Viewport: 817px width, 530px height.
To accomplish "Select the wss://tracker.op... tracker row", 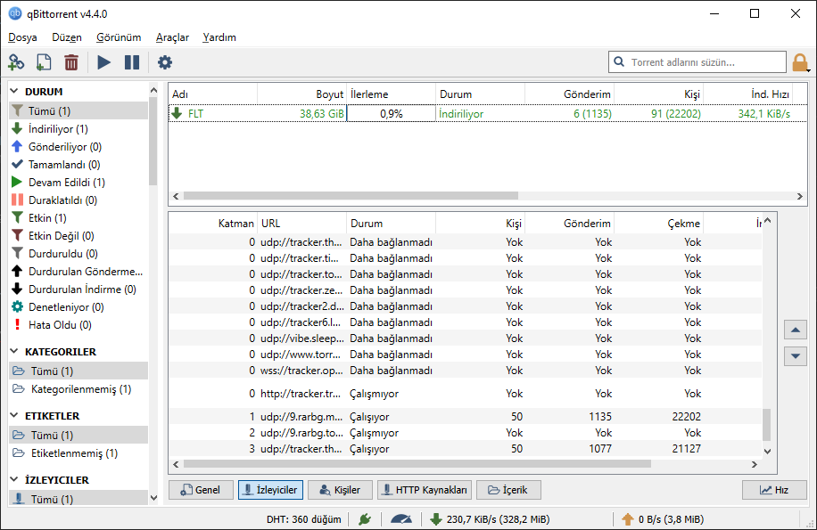I will [x=465, y=371].
